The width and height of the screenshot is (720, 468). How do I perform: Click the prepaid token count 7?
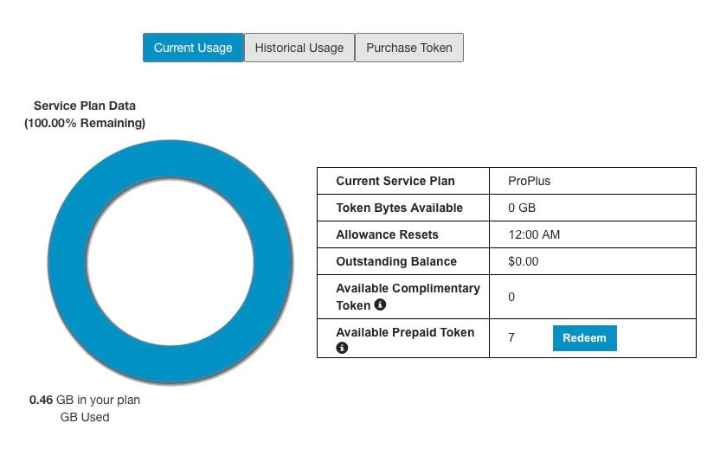click(x=511, y=337)
